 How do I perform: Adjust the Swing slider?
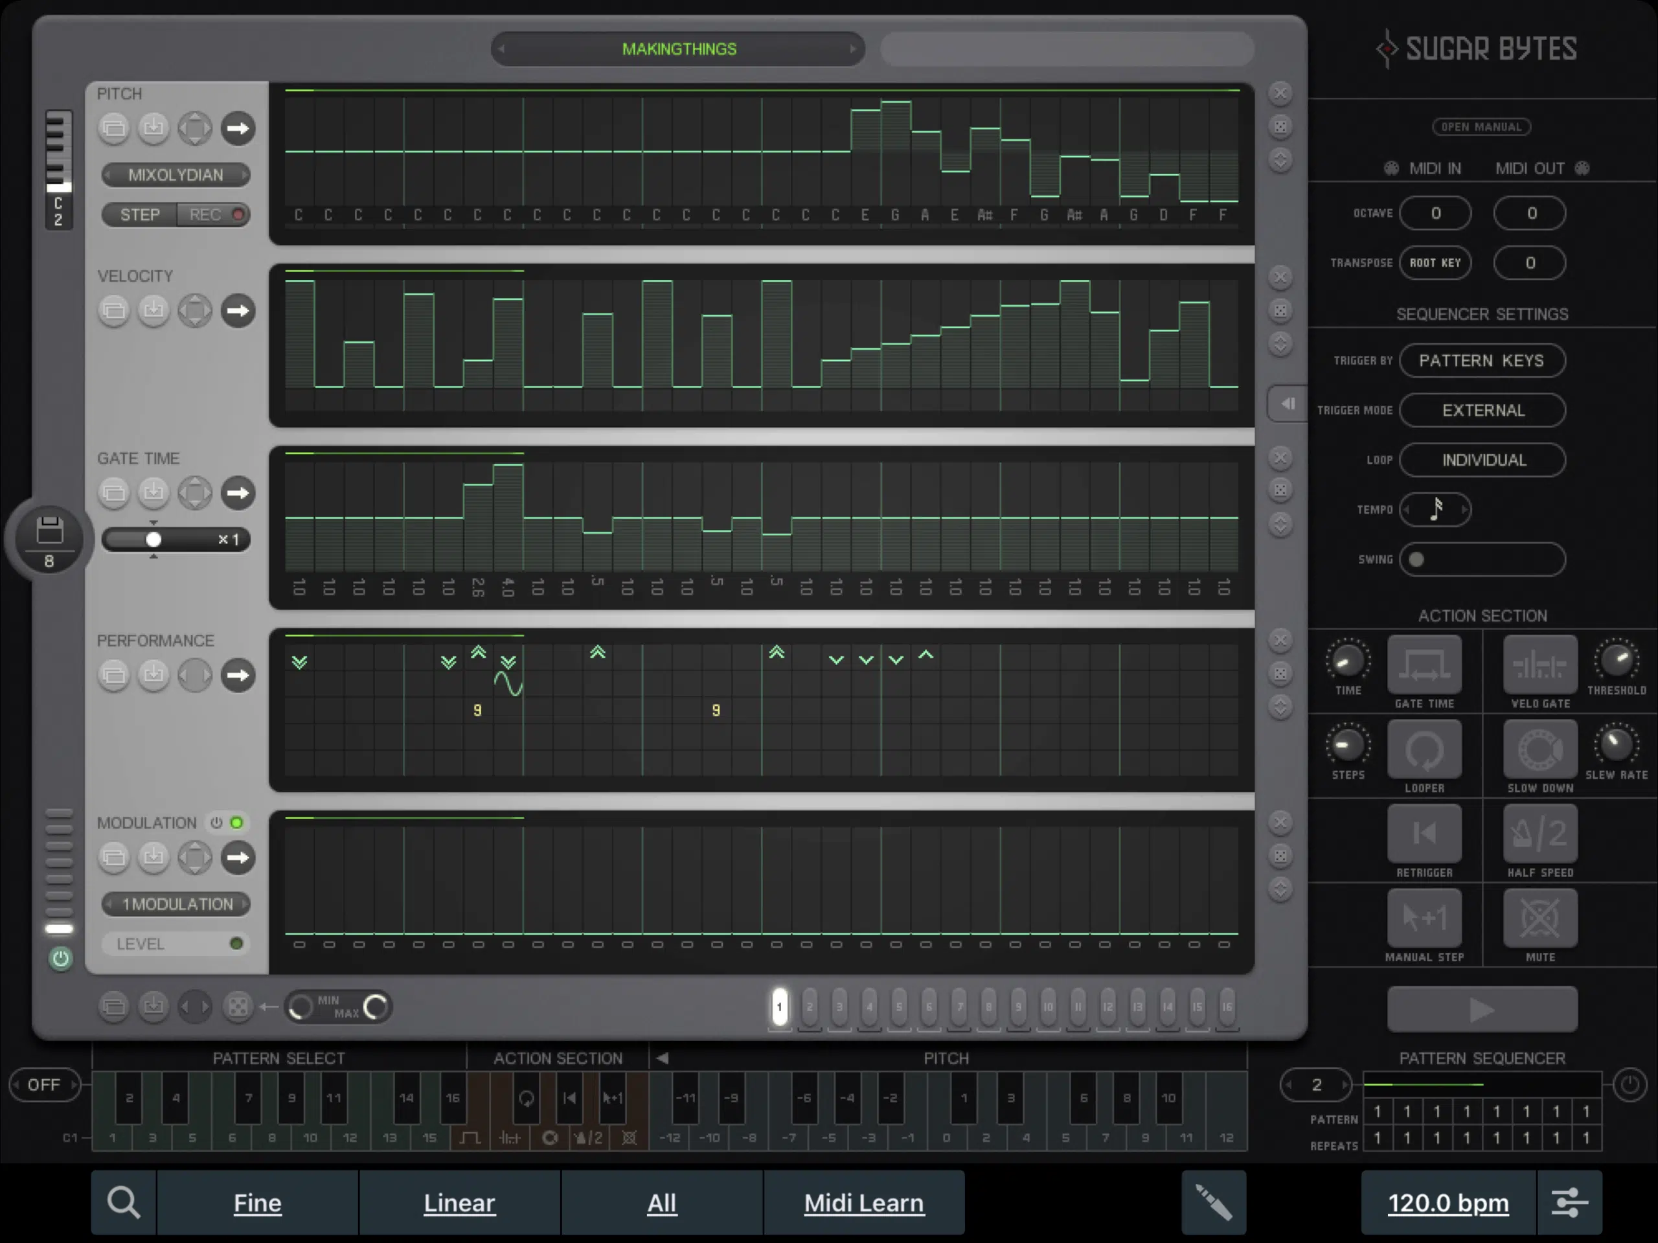pos(1482,559)
